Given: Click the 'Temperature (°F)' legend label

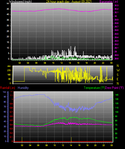Looking at the screenshot, I should click(x=94, y=88).
